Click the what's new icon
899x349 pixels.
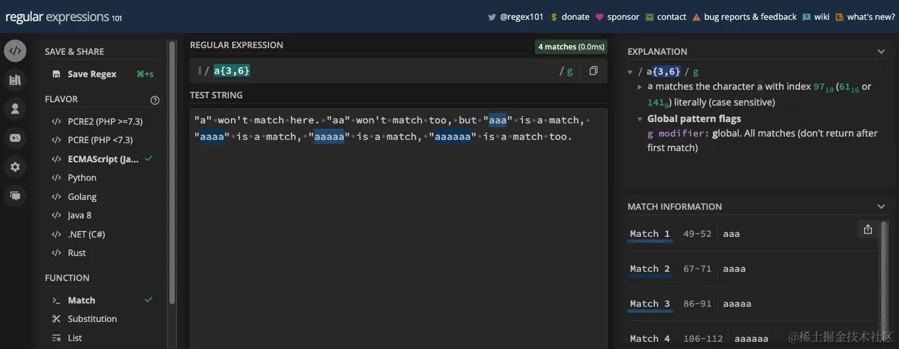pyautogui.click(x=839, y=17)
